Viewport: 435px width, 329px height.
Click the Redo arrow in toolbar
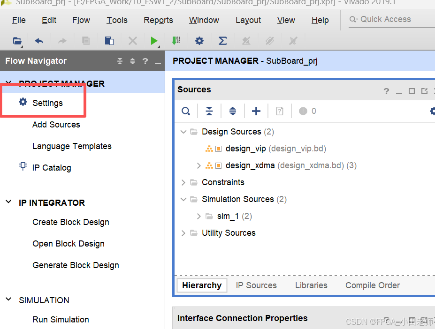click(x=62, y=41)
